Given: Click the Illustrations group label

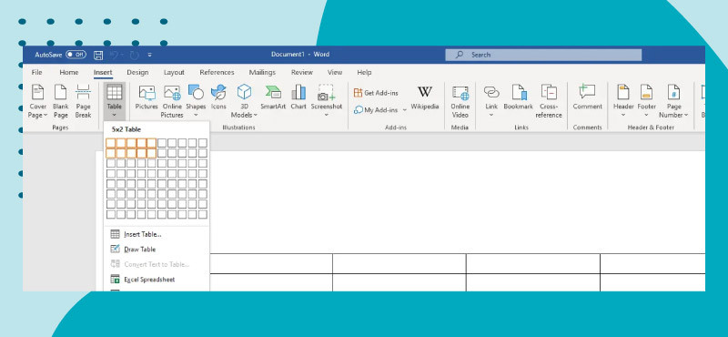Looking at the screenshot, I should pos(238,128).
